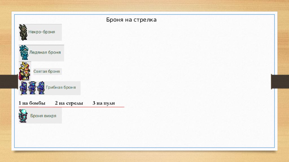289x162 pixels.
Task: Click the Frost armor character sprite
Action: click(x=24, y=53)
